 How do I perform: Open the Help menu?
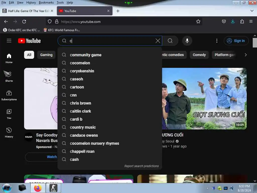(x=70, y=3)
